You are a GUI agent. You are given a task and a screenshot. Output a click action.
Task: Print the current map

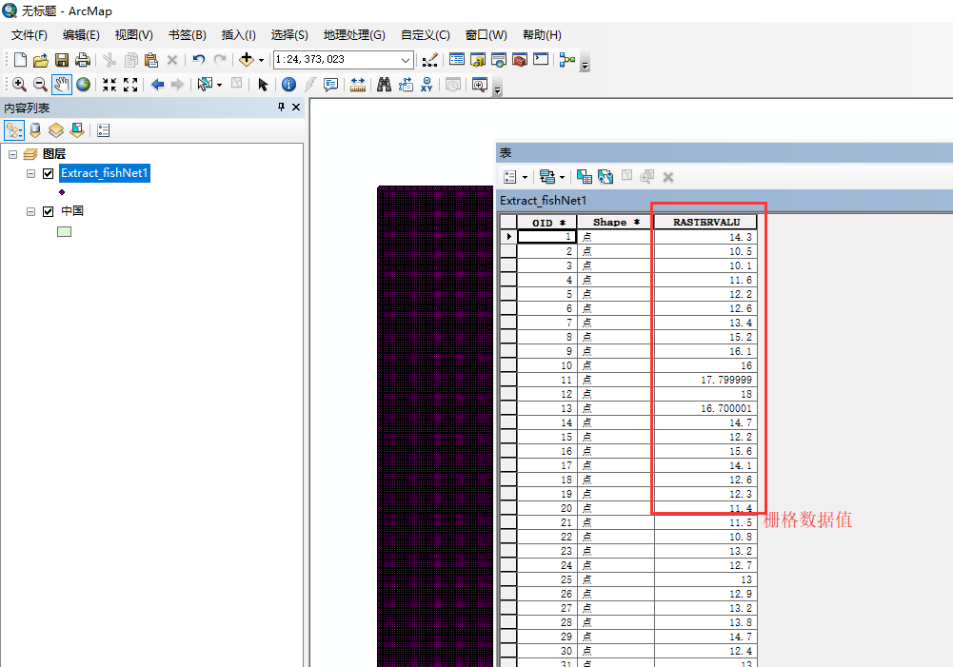82,60
